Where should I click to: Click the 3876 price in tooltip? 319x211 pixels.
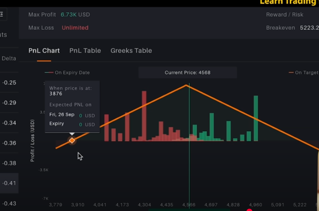56,94
